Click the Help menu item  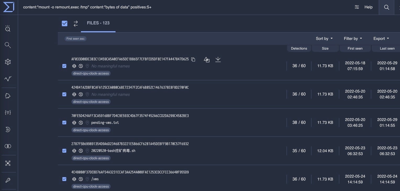(368, 7)
